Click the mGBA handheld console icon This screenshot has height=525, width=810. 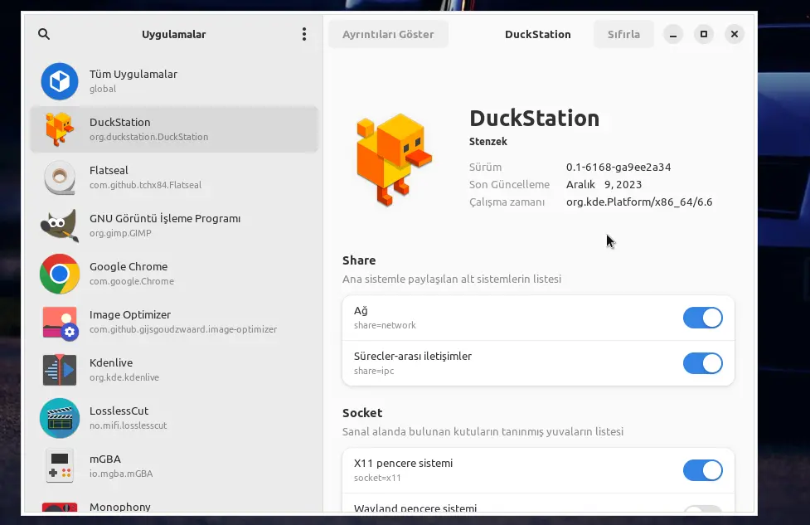(x=60, y=466)
